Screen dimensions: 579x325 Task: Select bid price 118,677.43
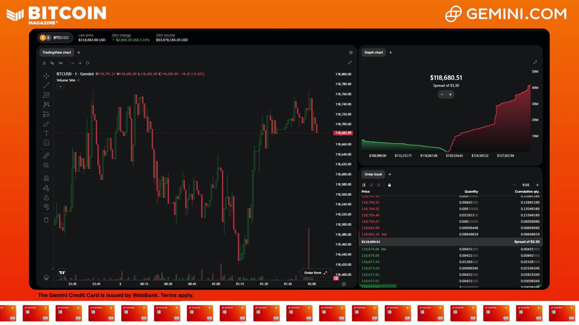pyautogui.click(x=370, y=262)
